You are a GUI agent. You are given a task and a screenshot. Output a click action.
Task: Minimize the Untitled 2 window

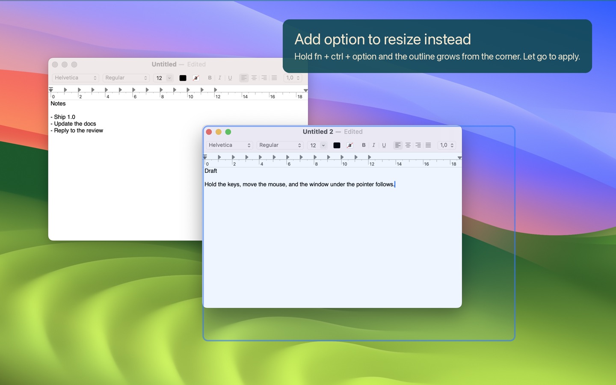point(219,132)
